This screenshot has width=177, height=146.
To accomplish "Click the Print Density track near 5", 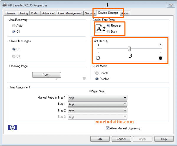I will [x=160, y=48].
